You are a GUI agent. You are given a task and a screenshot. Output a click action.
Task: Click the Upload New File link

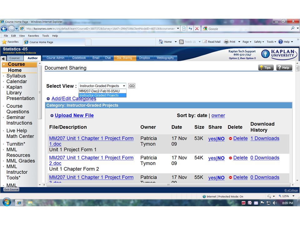click(x=74, y=115)
